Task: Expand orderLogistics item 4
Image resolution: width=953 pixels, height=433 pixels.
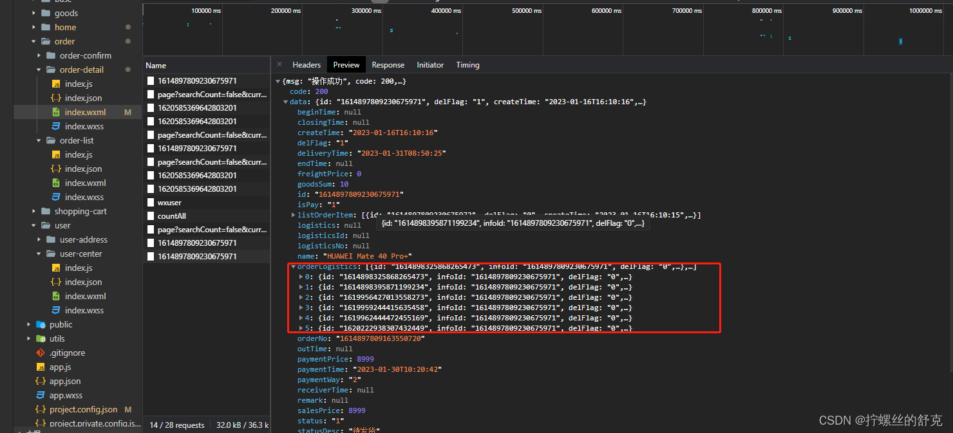Action: click(301, 318)
